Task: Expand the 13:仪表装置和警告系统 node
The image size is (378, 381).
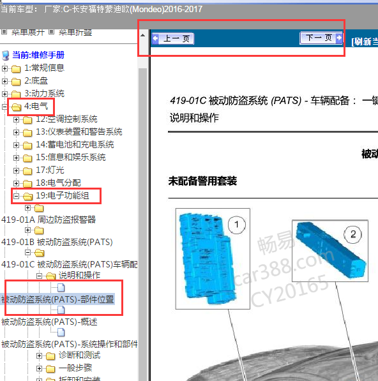Action: click(x=17, y=132)
